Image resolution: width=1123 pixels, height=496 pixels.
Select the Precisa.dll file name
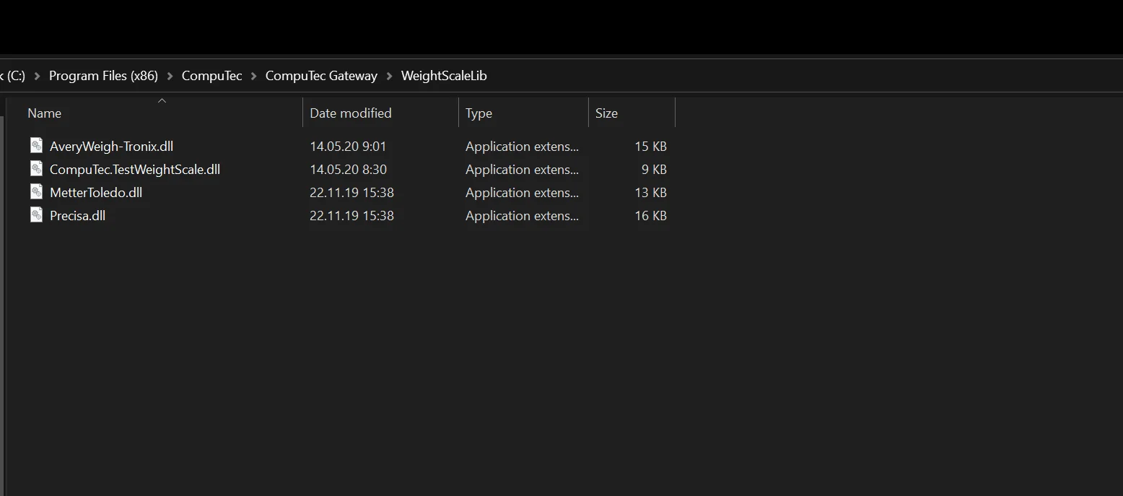coord(77,216)
